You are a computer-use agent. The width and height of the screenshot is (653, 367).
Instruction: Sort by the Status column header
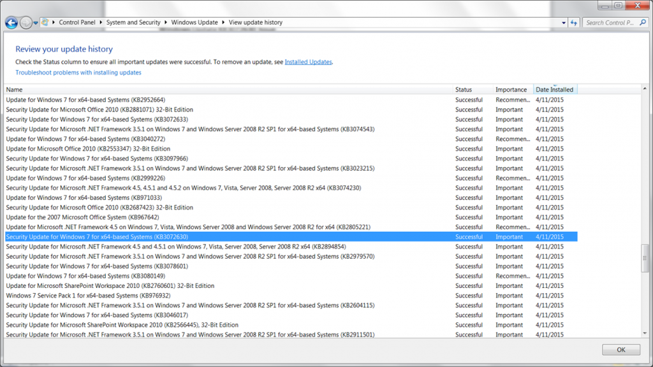tap(464, 90)
